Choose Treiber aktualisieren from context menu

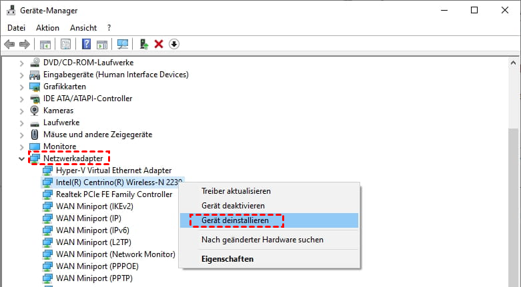click(236, 191)
